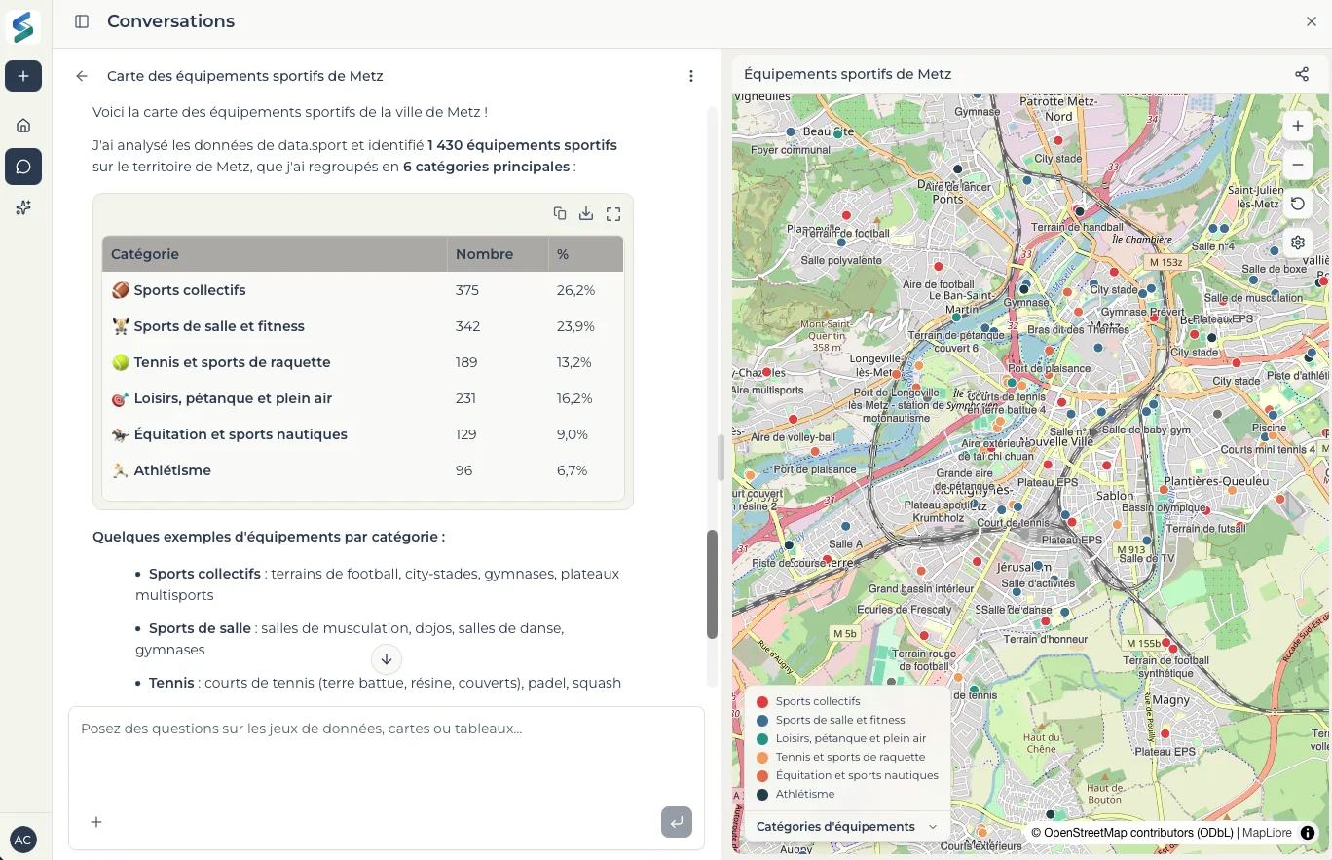Copy the table using copy icon
The height and width of the screenshot is (860, 1332).
click(560, 213)
